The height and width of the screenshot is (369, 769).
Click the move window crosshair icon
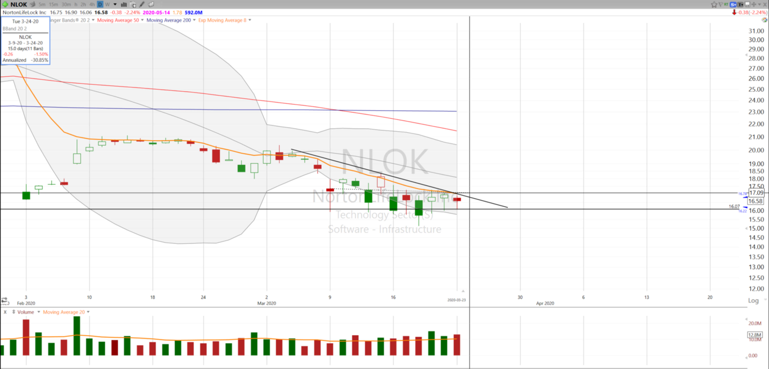click(754, 4)
